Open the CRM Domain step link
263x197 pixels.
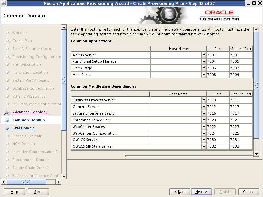click(23, 128)
